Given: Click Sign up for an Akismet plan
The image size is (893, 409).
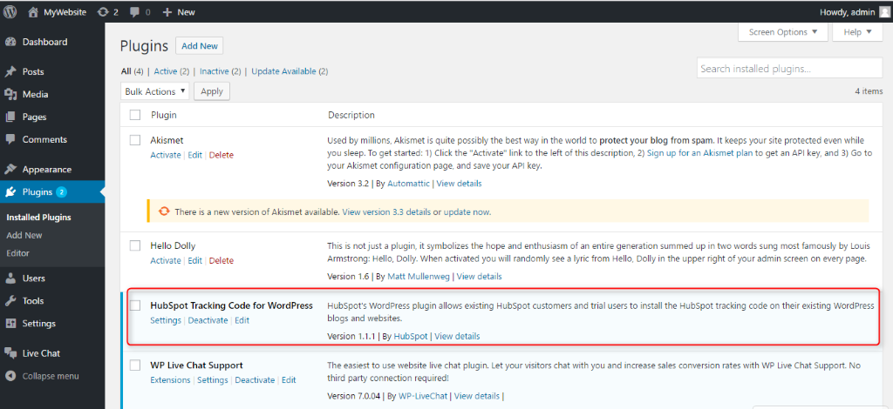Looking at the screenshot, I should 700,153.
